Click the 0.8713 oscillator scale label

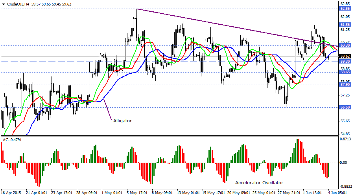pyautogui.click(x=346, y=139)
